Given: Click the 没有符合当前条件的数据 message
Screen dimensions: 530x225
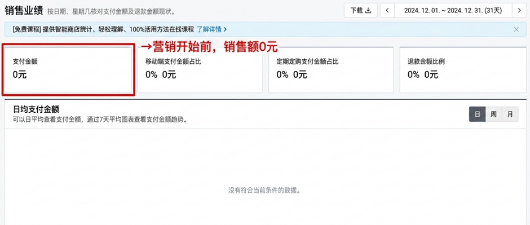Looking at the screenshot, I should coord(264,190).
